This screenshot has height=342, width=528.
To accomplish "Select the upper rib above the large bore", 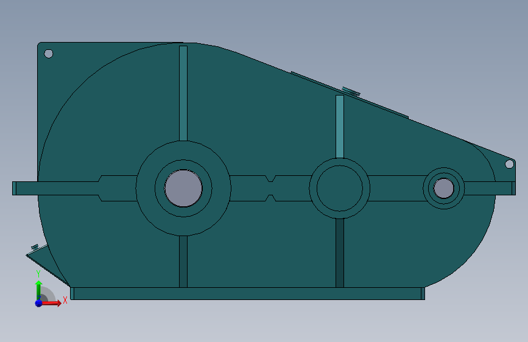I will (x=183, y=93).
